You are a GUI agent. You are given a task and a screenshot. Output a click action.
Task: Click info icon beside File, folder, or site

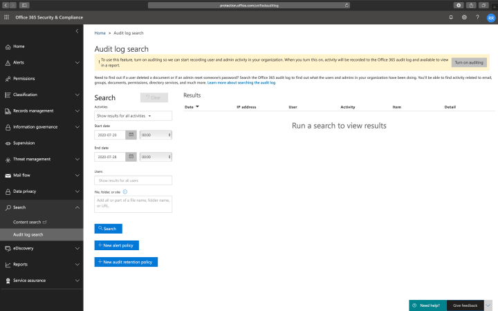click(124, 191)
